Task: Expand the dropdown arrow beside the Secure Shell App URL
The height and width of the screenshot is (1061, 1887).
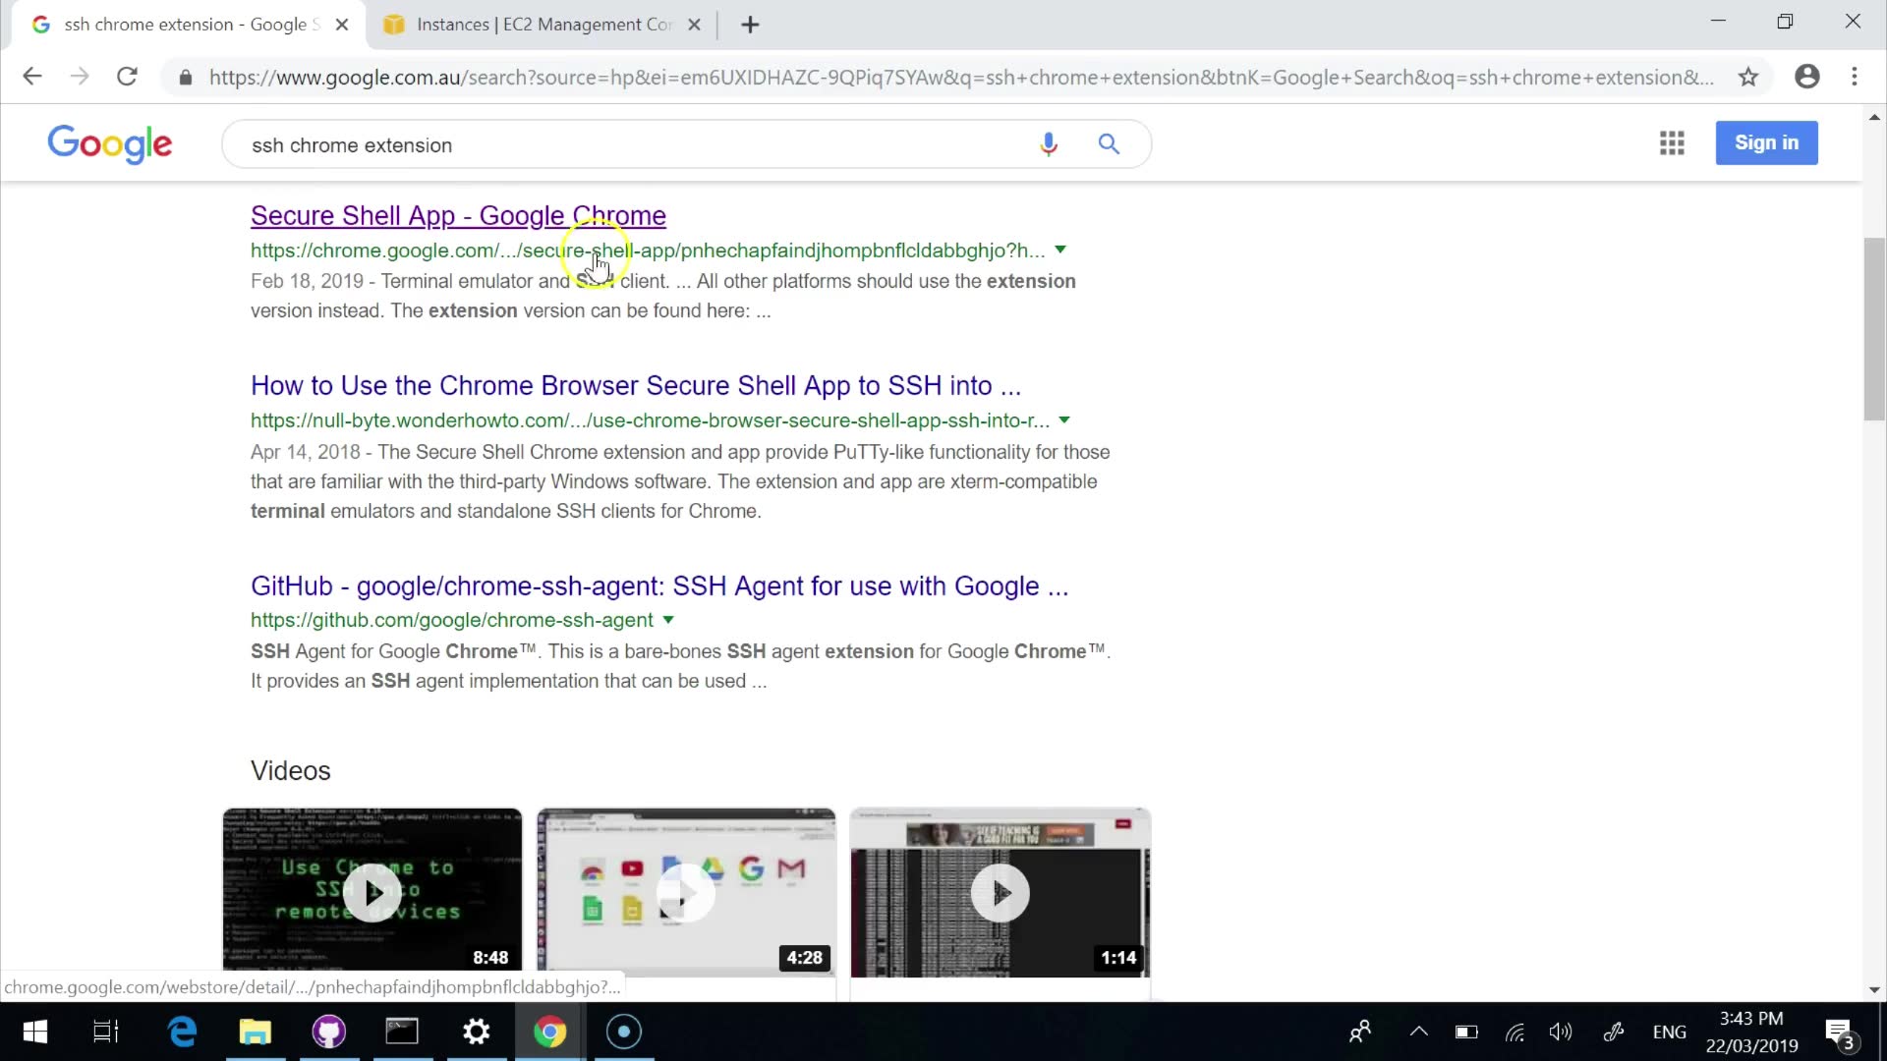Action: pos(1060,250)
